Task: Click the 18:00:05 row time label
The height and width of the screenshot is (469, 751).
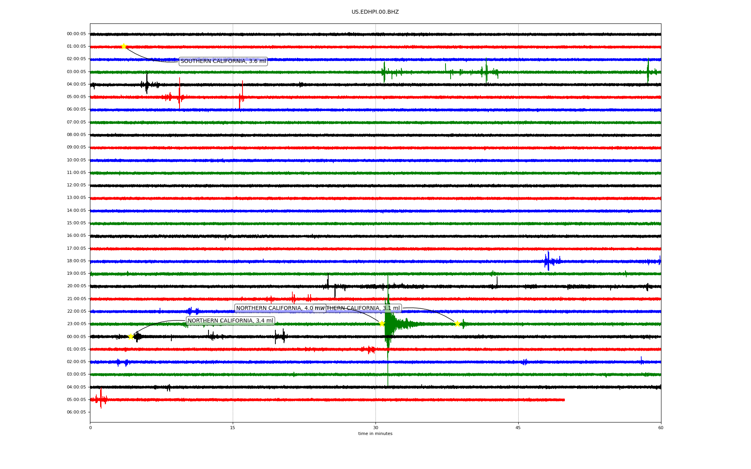Action: click(x=76, y=261)
